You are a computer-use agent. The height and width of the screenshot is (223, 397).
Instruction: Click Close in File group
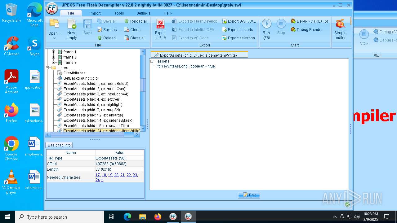tap(132, 30)
